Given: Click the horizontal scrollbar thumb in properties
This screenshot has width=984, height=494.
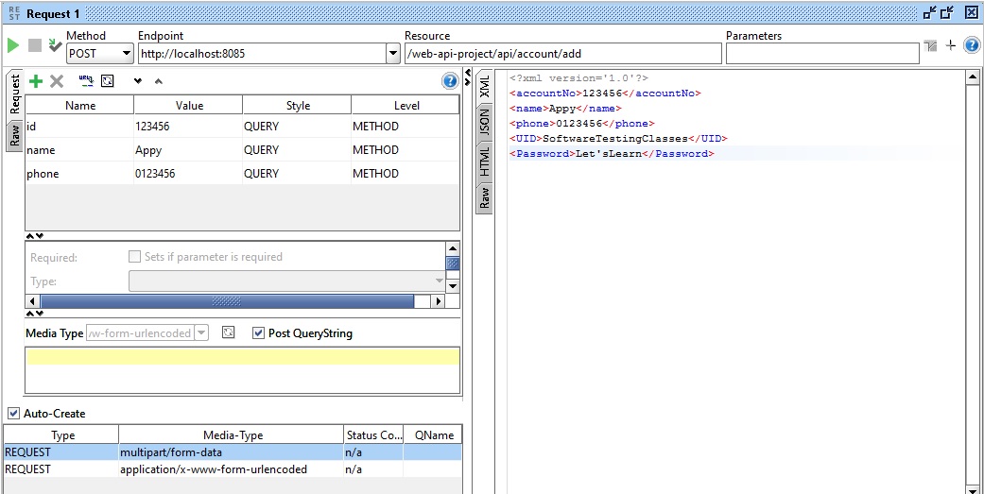Looking at the screenshot, I should tap(227, 301).
